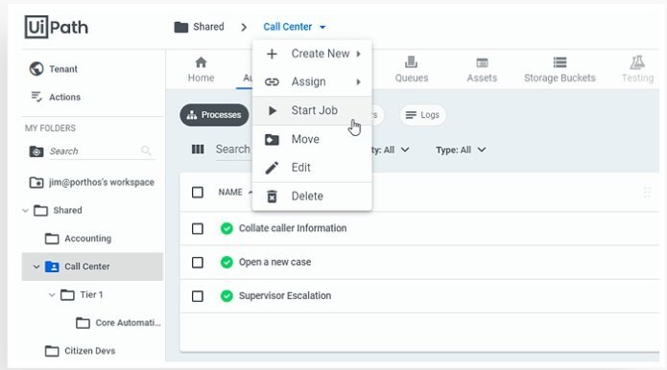Open the Type: All filter dropdown

coord(461,150)
